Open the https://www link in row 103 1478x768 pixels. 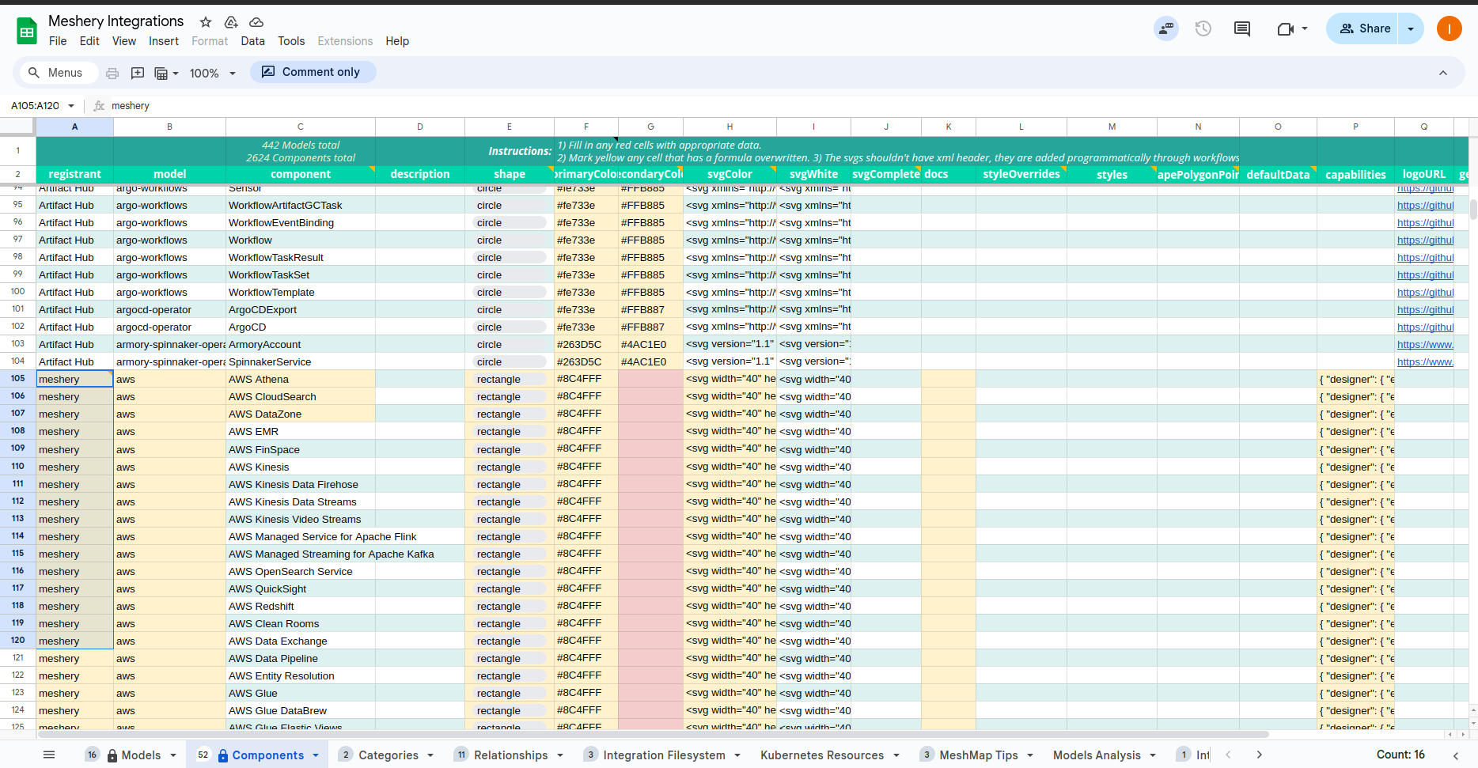[1425, 345]
